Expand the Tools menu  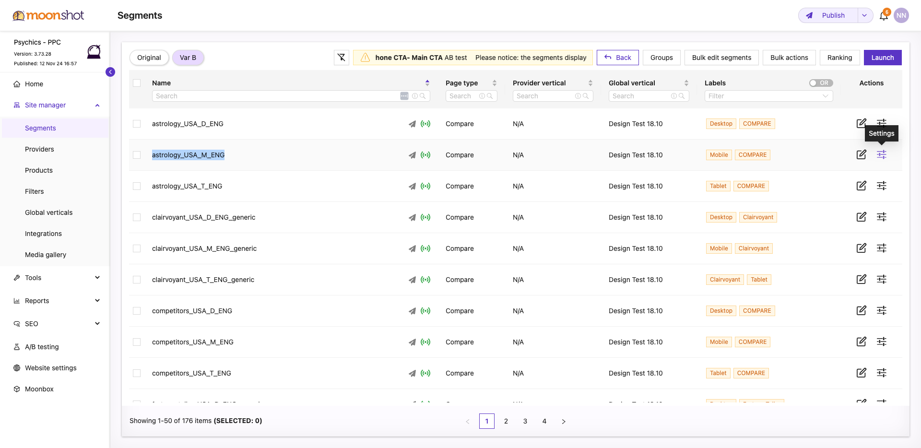click(97, 278)
